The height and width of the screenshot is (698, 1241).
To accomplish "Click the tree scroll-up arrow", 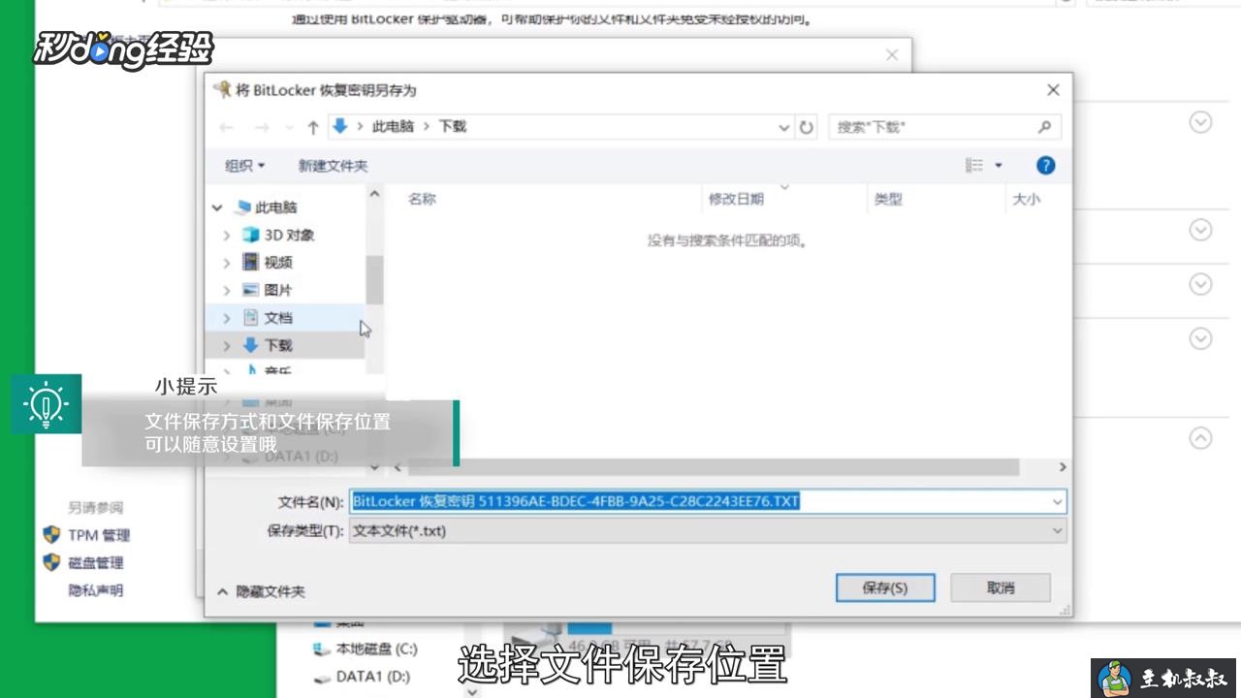I will tap(374, 194).
